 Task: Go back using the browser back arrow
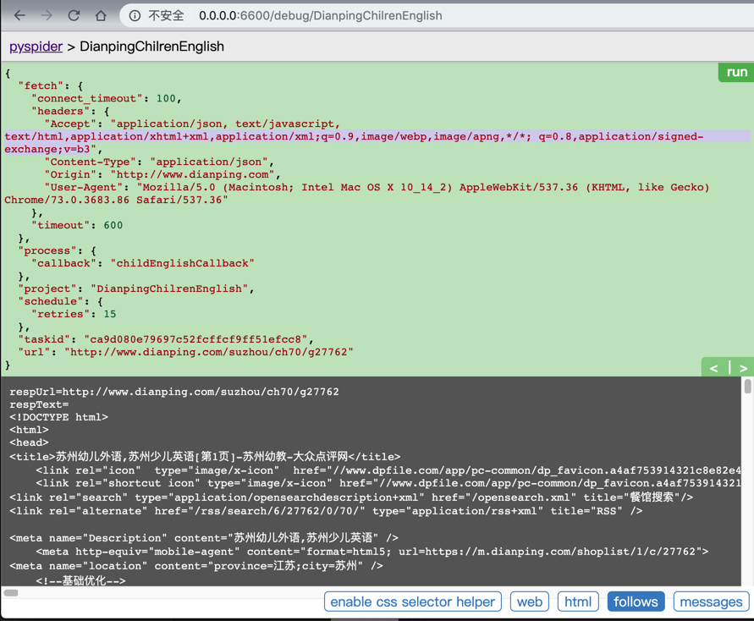19,15
